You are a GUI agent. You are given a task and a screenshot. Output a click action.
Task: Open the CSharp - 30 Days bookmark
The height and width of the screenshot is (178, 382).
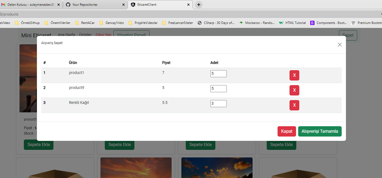pos(216,23)
